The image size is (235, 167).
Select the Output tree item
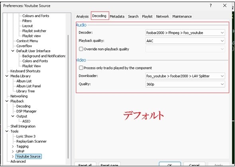pos(22,116)
